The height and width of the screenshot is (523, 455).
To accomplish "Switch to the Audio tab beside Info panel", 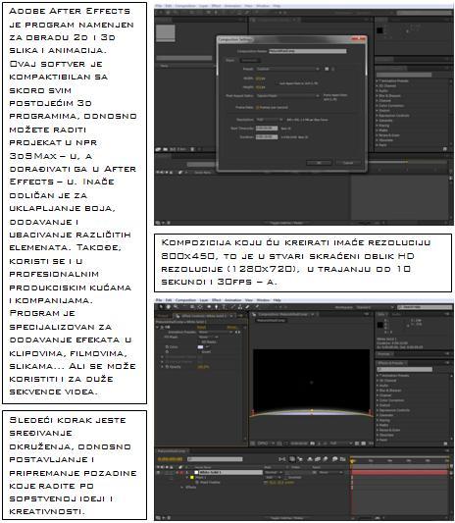I will coord(396,315).
